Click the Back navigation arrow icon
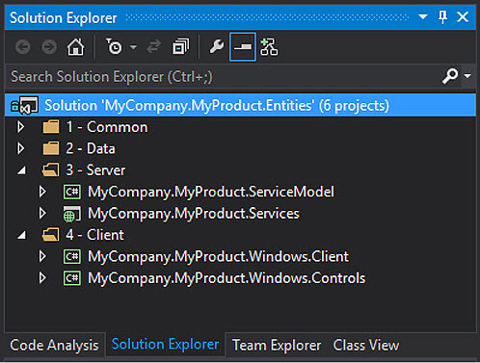The image size is (480, 363). coord(23,47)
